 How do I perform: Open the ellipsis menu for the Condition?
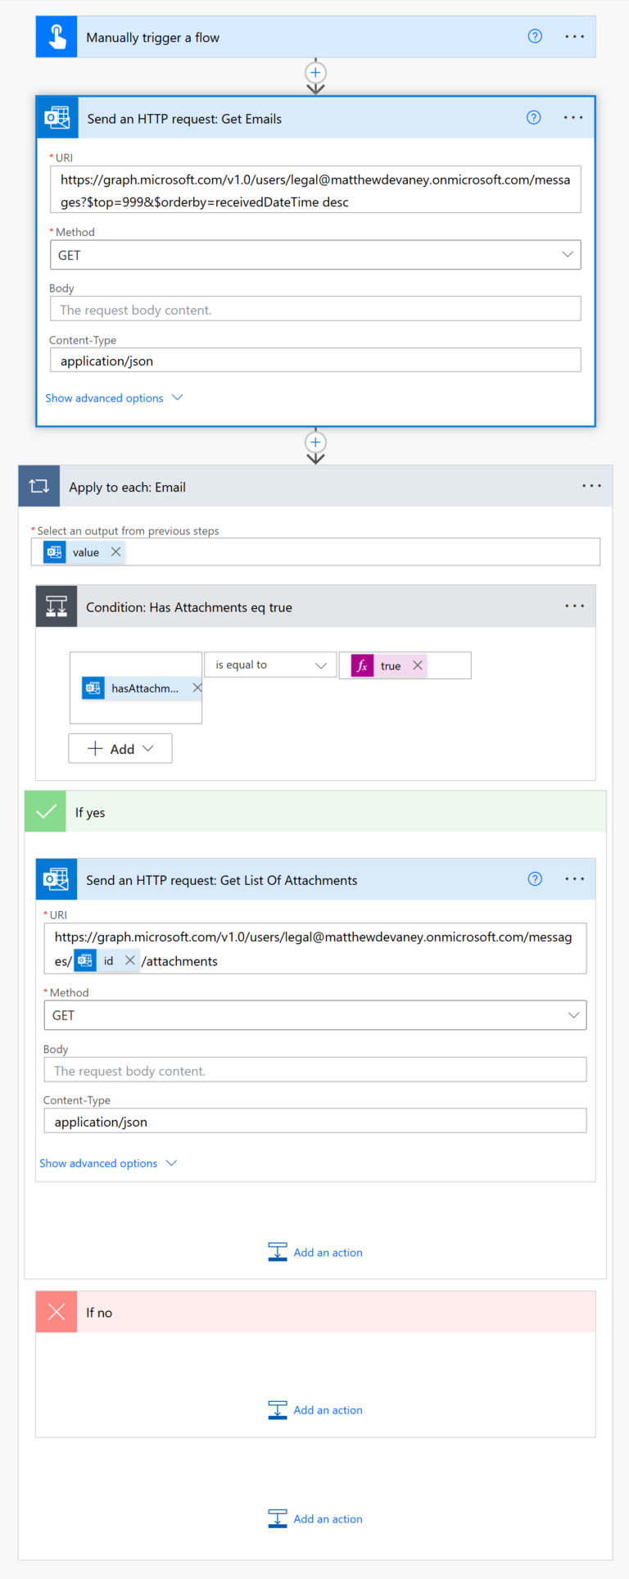pos(574,606)
